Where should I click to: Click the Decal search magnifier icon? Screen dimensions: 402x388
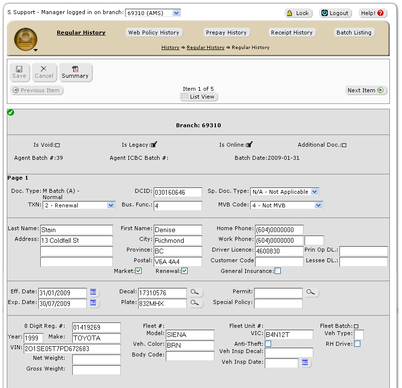(194, 292)
